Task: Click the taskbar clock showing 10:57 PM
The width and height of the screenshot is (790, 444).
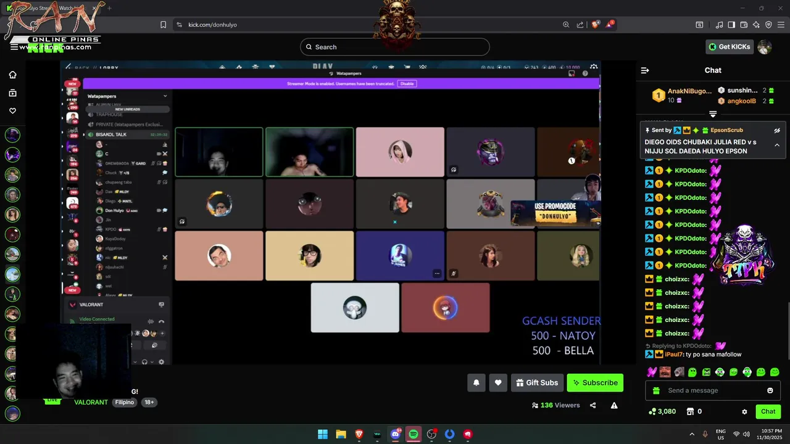Action: click(x=771, y=434)
